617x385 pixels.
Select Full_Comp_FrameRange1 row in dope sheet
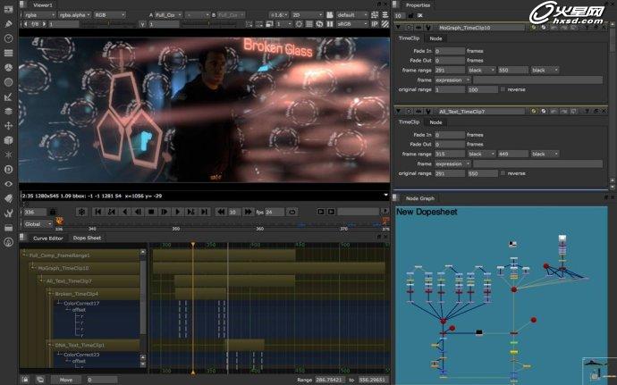click(80, 255)
